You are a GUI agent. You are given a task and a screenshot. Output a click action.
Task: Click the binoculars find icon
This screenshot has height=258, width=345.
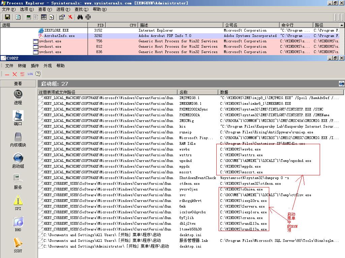coord(80,17)
